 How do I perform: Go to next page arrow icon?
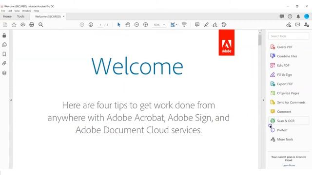pos(91,25)
